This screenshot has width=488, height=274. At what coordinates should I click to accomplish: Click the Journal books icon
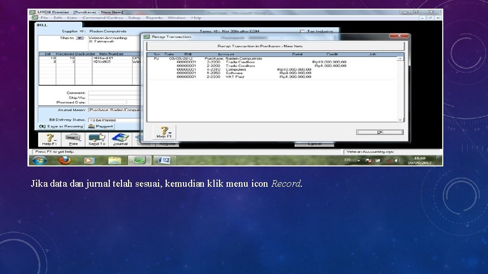pyautogui.click(x=120, y=140)
